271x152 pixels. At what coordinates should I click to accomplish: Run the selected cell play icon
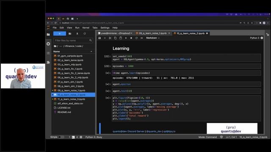point(126,38)
